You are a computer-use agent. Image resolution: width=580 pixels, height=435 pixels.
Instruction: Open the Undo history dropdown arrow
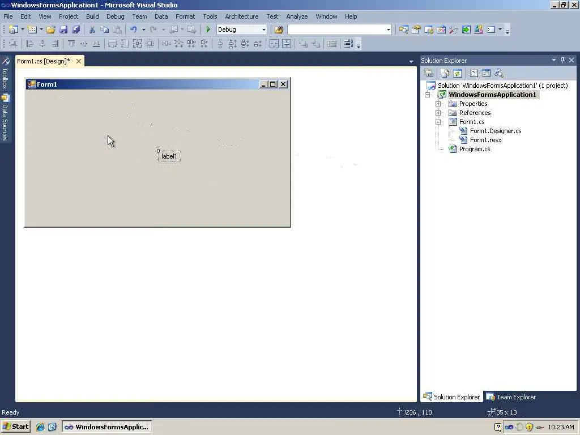click(143, 29)
